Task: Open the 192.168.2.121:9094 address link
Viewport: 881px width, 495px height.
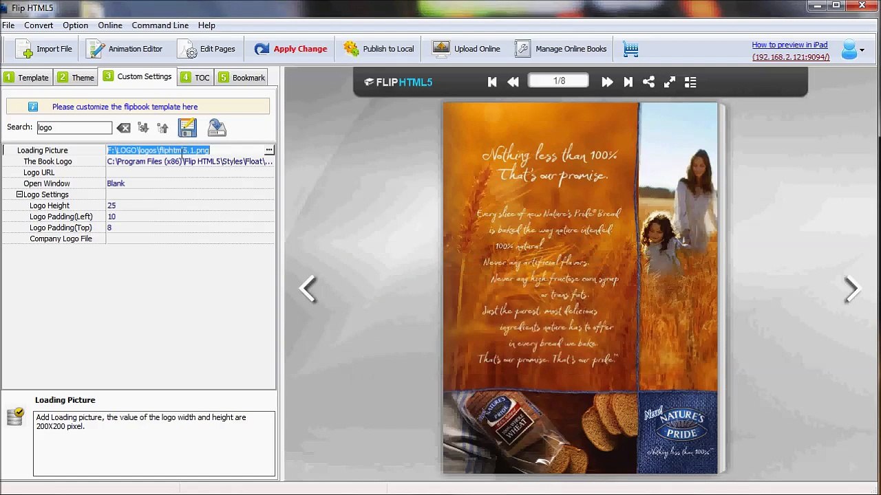Action: [x=791, y=57]
